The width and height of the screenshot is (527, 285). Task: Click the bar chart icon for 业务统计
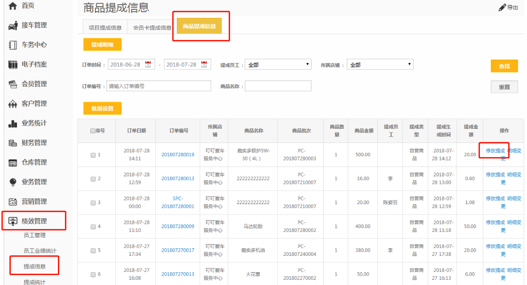point(13,124)
